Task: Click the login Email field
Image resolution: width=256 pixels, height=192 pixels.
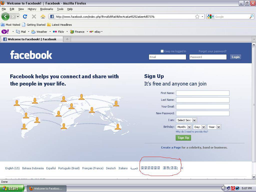Action: tap(167, 57)
